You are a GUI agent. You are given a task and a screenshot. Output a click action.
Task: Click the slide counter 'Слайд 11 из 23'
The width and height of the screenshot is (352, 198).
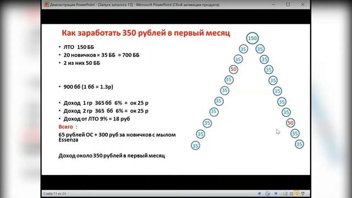coord(54,193)
